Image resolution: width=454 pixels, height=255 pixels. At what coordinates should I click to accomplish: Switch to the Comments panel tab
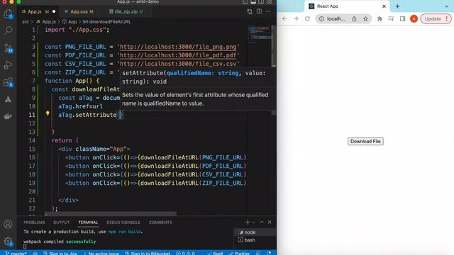[x=160, y=222]
